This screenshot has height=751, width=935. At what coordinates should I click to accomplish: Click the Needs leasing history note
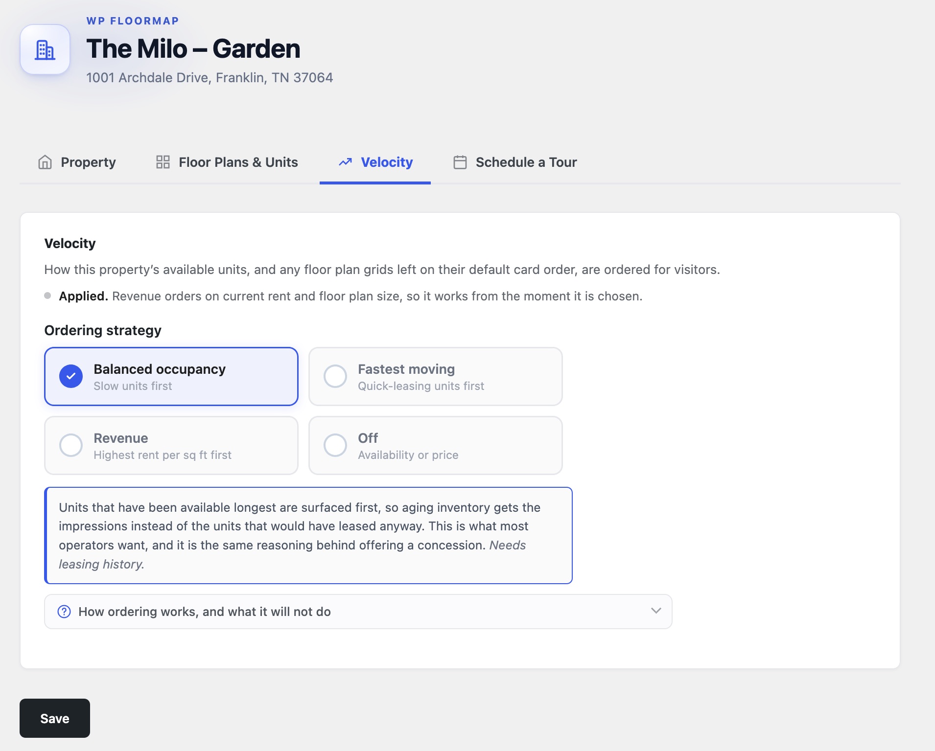[292, 555]
